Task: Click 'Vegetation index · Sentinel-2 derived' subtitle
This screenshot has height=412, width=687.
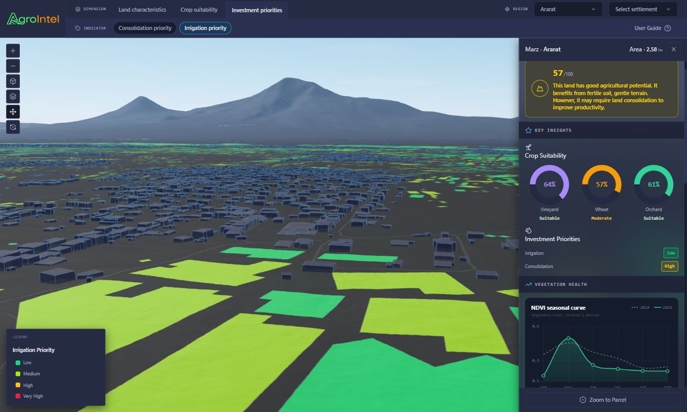Action: point(565,315)
